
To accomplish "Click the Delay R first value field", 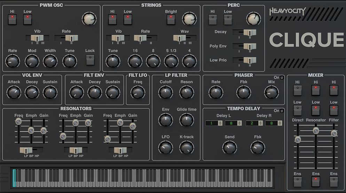I will click(x=252, y=123).
